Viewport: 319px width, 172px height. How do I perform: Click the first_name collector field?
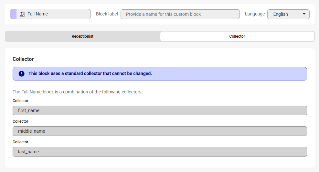click(160, 110)
